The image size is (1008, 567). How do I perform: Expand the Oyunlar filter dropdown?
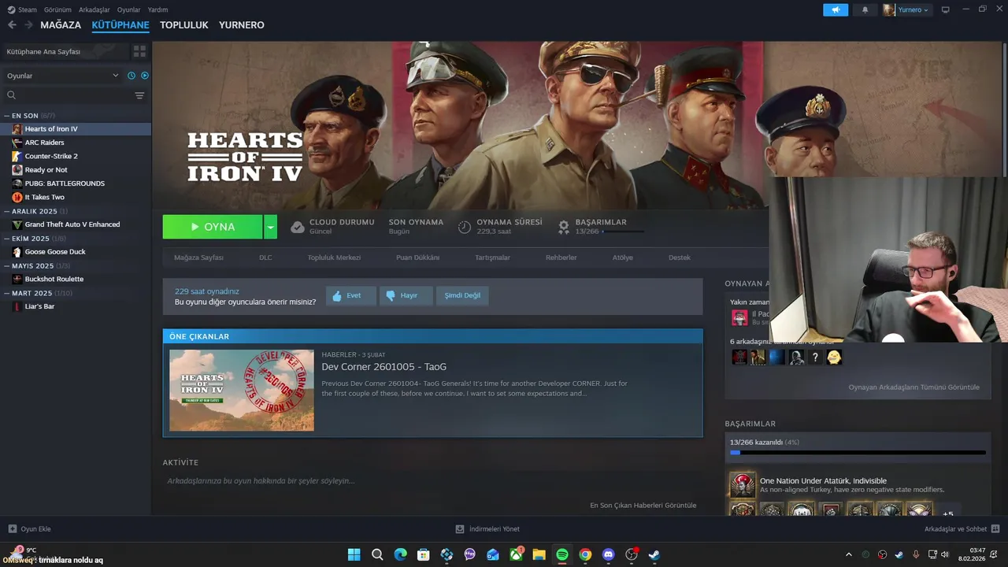(x=63, y=76)
